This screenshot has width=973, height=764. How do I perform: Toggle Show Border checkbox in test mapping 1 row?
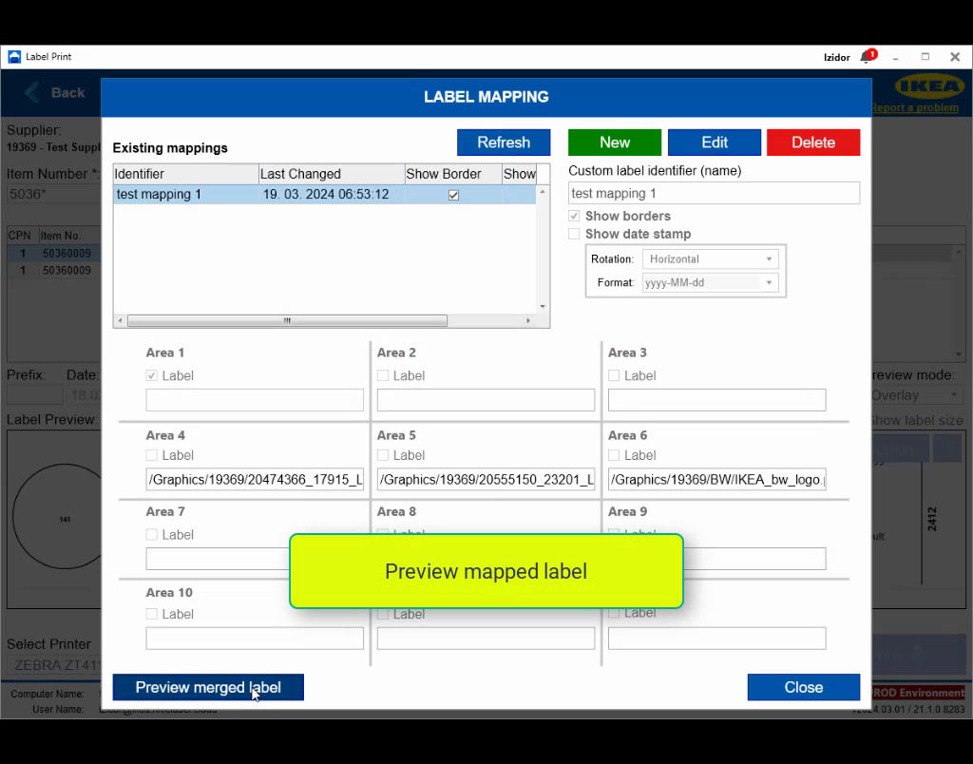[x=453, y=195]
